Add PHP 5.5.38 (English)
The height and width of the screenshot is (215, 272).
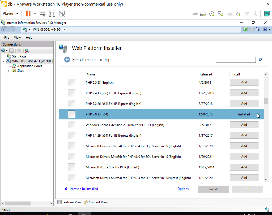pyautogui.click(x=244, y=82)
